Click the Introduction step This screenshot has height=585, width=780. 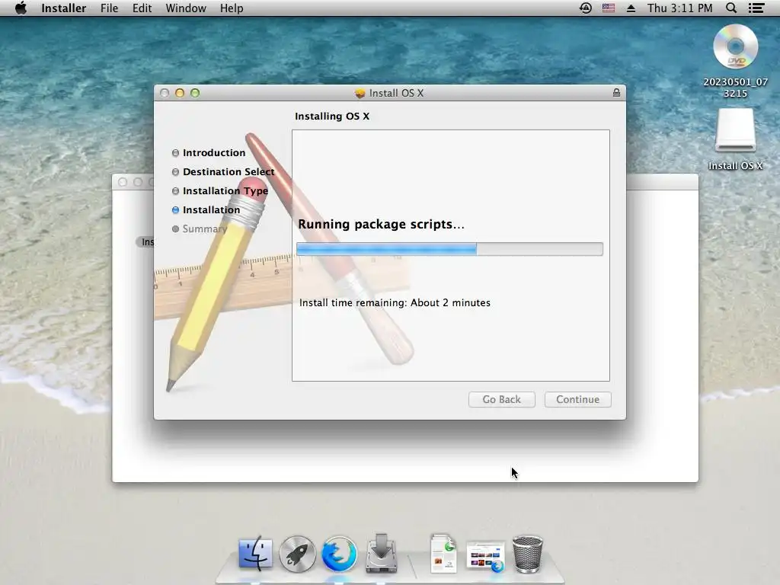click(214, 152)
